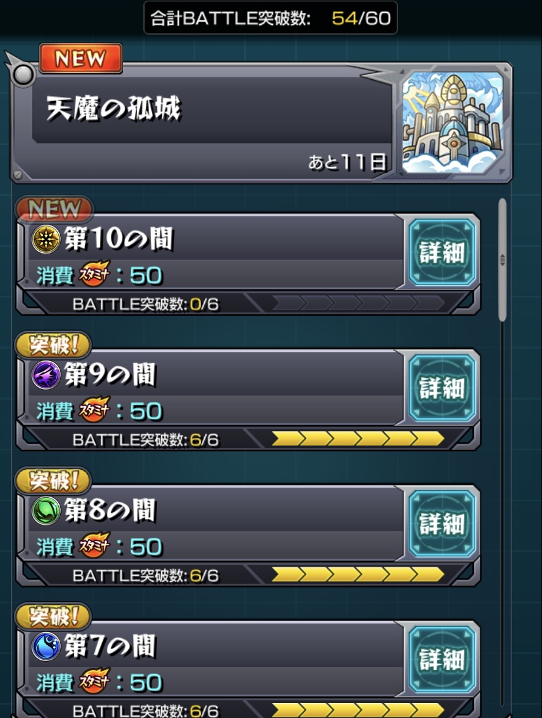Open details for 第10の間
This screenshot has width=542, height=718.
(x=442, y=252)
